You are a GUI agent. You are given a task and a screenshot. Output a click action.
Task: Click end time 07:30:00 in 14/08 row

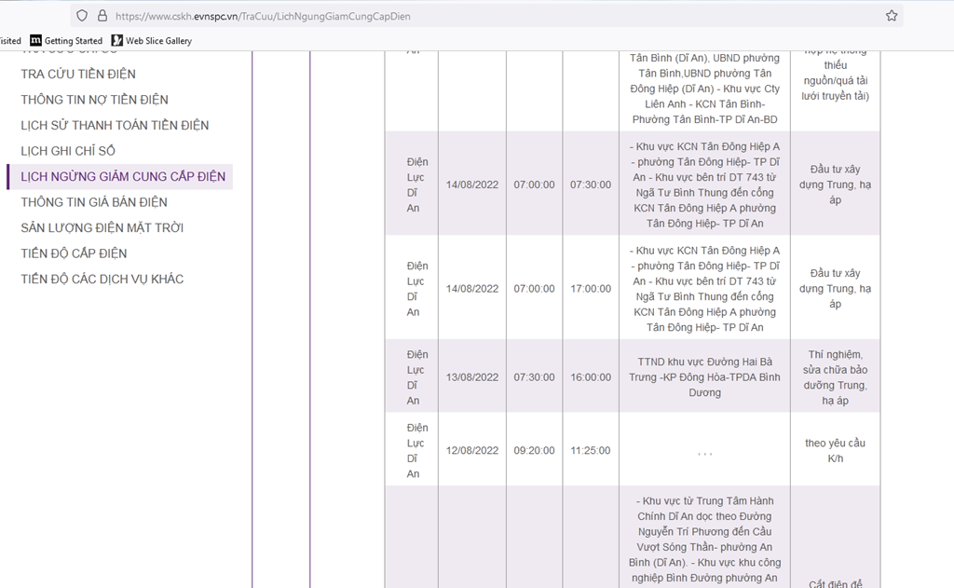[591, 185]
